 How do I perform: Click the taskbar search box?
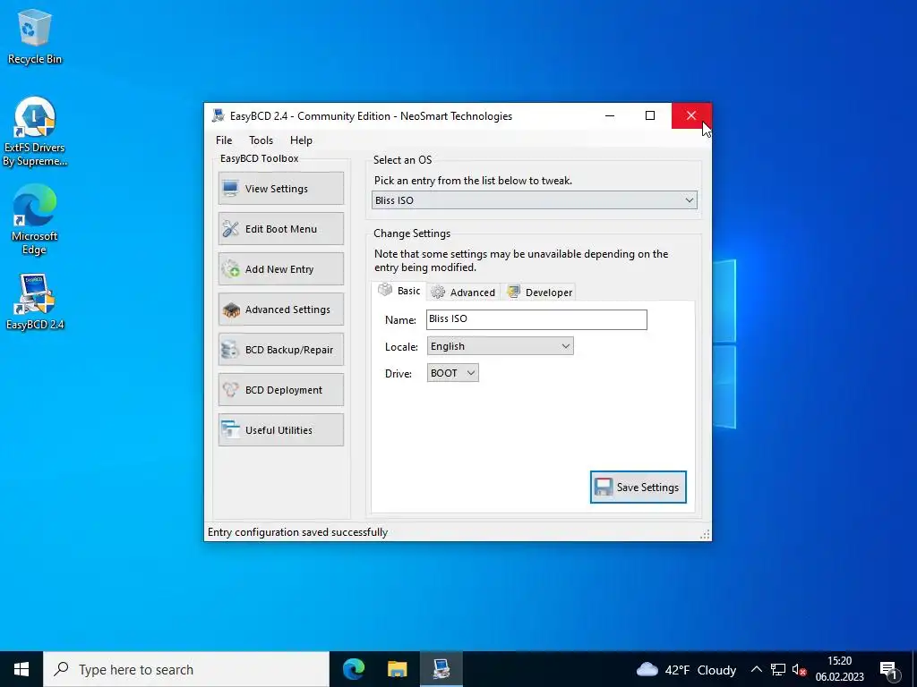(x=186, y=669)
